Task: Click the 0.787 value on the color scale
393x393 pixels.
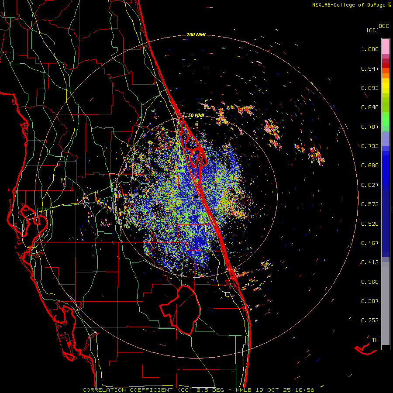Action: [x=370, y=127]
